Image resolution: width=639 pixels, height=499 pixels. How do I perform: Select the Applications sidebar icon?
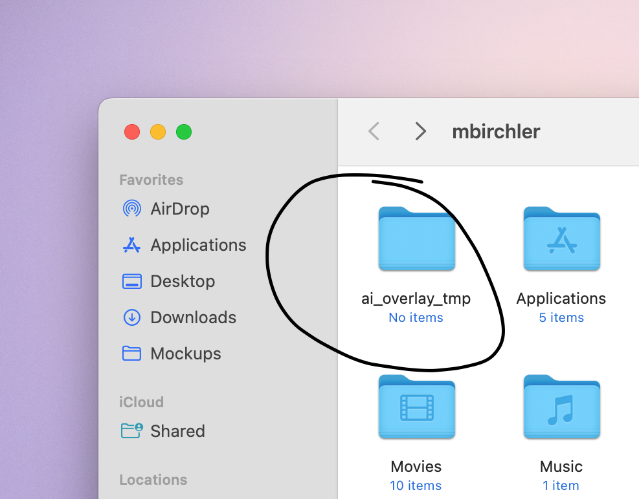[x=131, y=244]
